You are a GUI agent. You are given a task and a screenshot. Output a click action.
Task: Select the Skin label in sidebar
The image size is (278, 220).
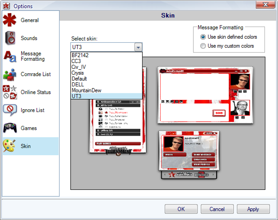click(26, 146)
